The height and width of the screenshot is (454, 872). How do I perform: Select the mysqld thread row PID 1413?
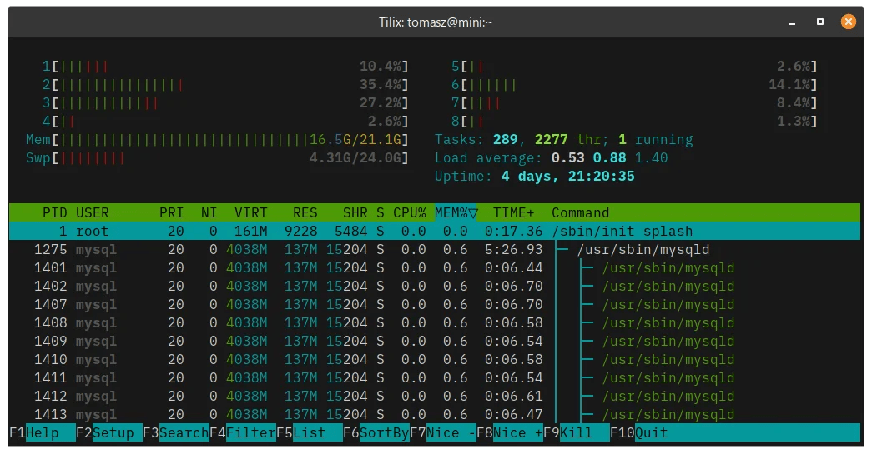[435, 415]
